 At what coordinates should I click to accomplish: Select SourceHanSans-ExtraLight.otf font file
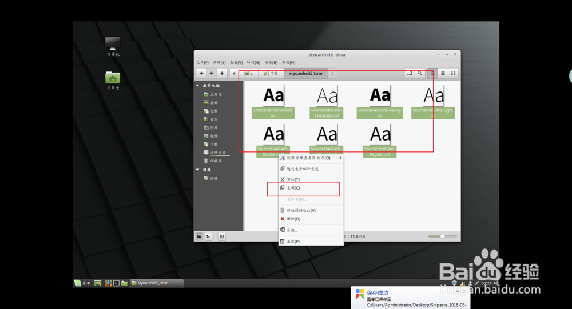pos(327,102)
